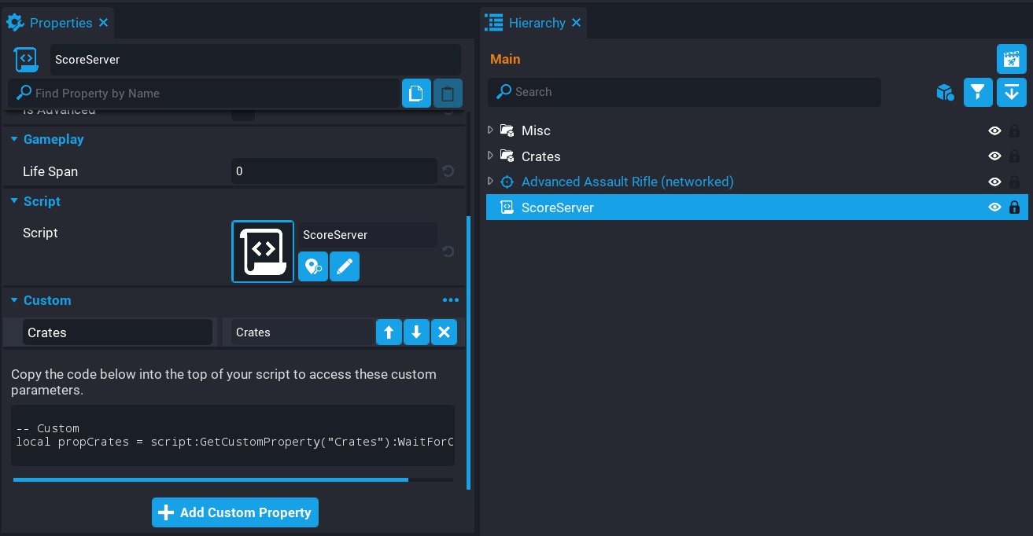
Task: Move Crates custom property up
Action: (x=389, y=332)
